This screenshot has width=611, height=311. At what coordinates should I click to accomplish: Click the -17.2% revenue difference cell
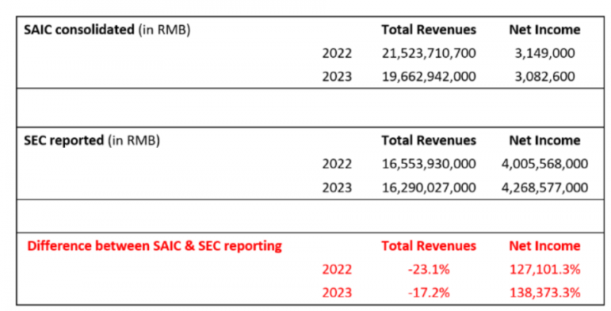pos(428,292)
